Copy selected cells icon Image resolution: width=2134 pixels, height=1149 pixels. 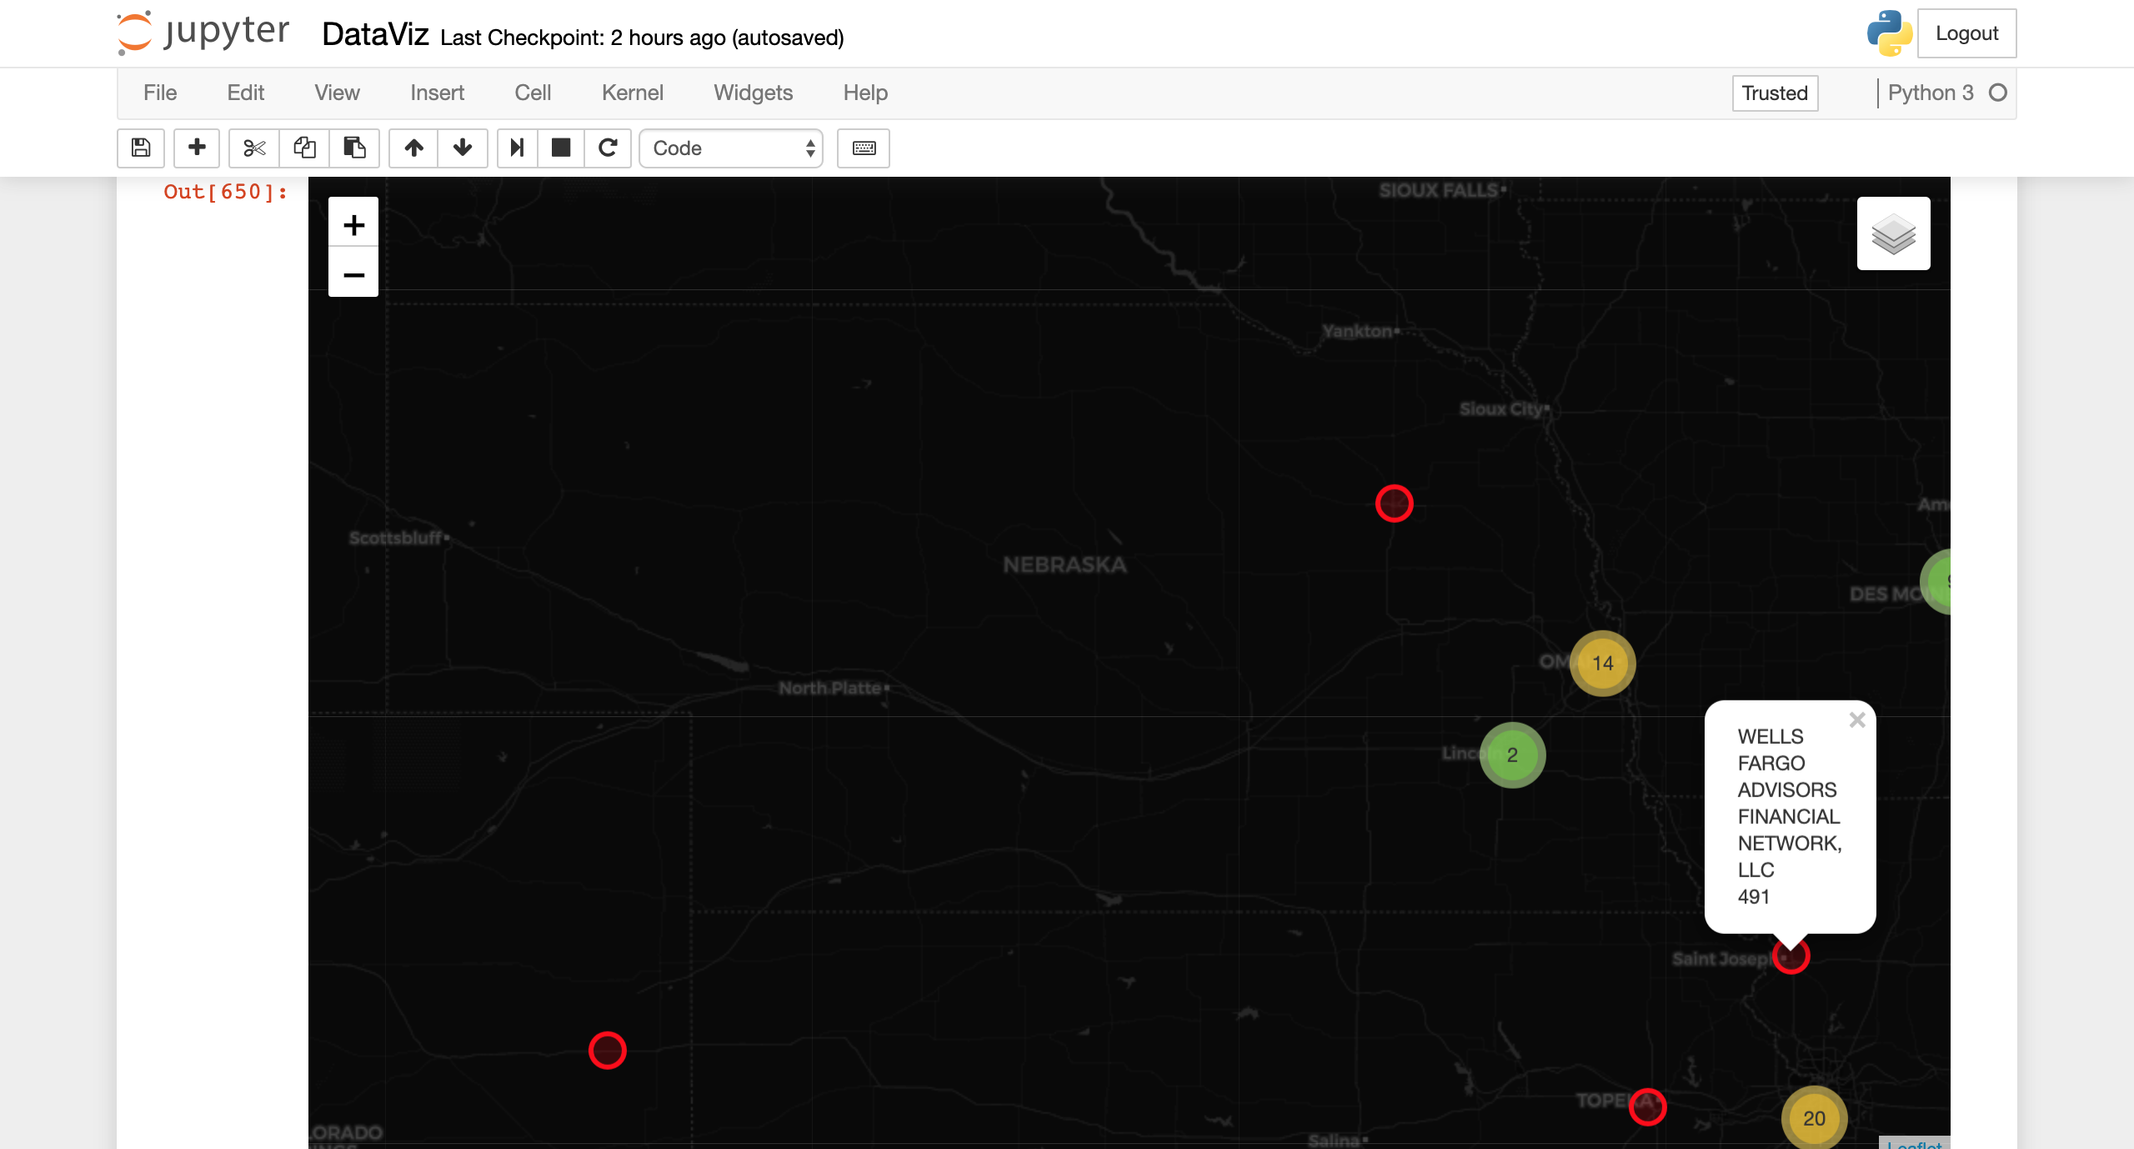click(x=304, y=148)
